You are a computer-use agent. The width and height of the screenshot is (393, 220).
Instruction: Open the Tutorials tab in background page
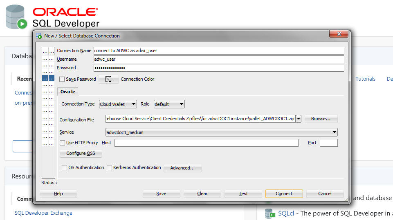pyautogui.click(x=365, y=79)
